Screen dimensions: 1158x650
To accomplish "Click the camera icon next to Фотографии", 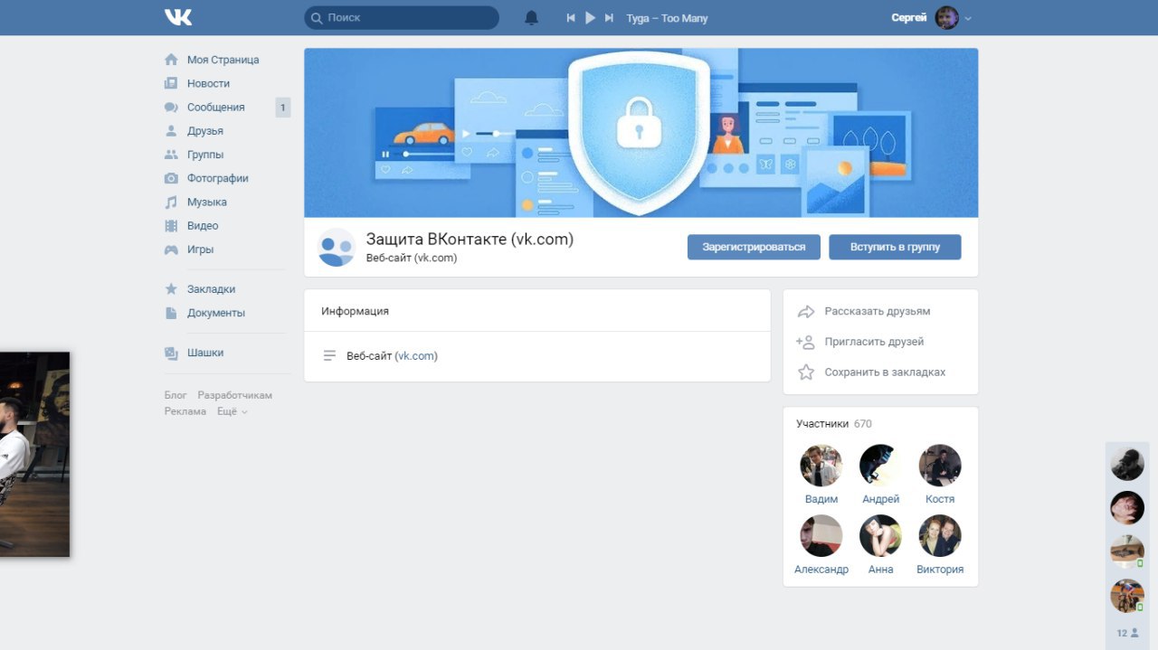I will coord(171,178).
